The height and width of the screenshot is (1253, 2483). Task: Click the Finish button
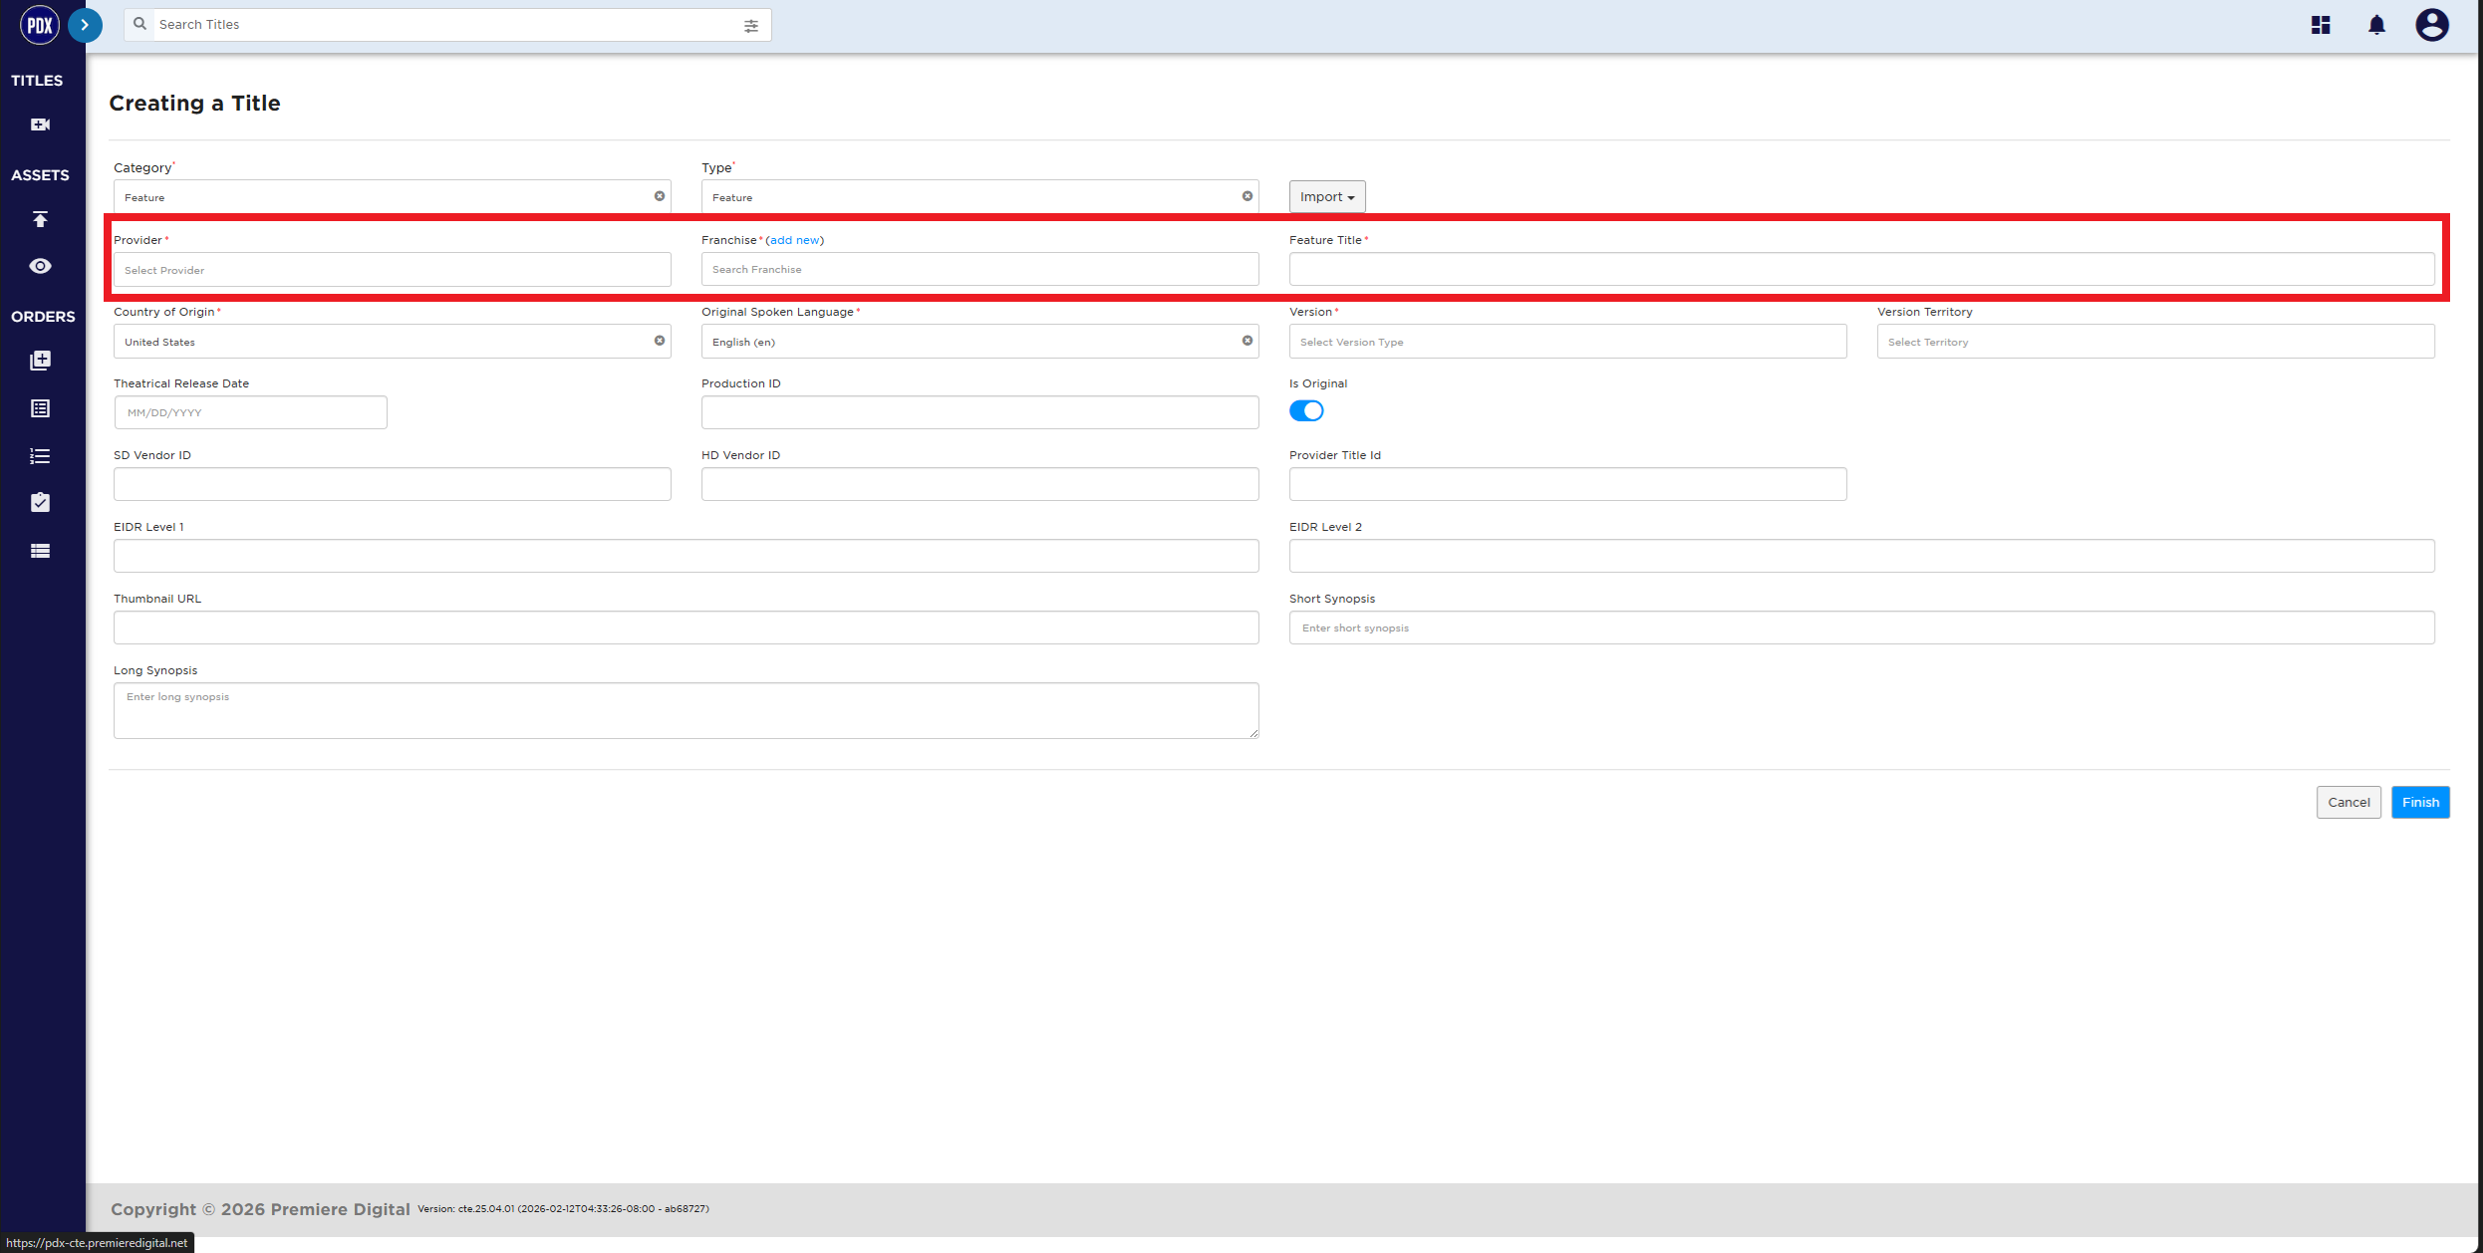pos(2420,803)
